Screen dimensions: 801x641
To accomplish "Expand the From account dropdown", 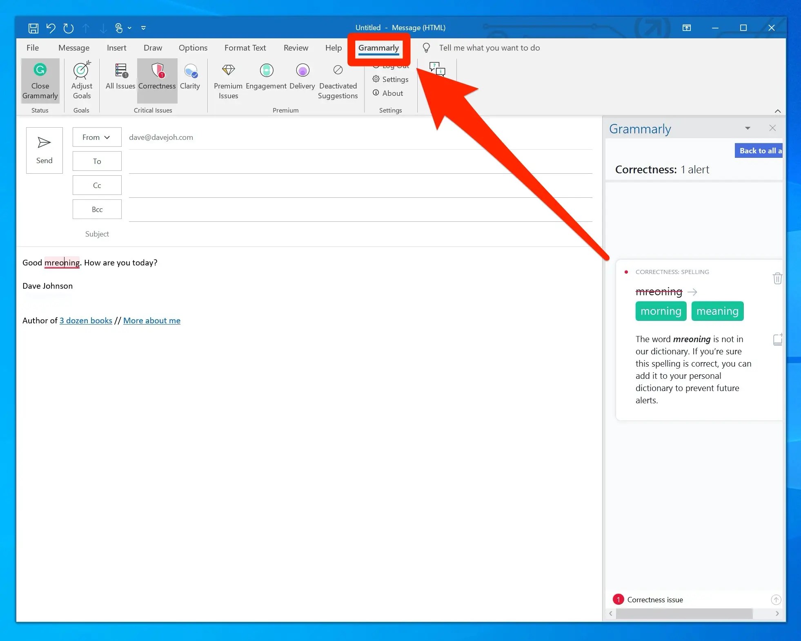I will (97, 137).
